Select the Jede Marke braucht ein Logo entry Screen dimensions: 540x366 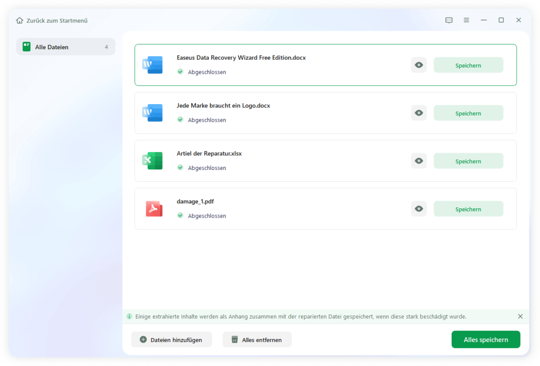[293, 113]
